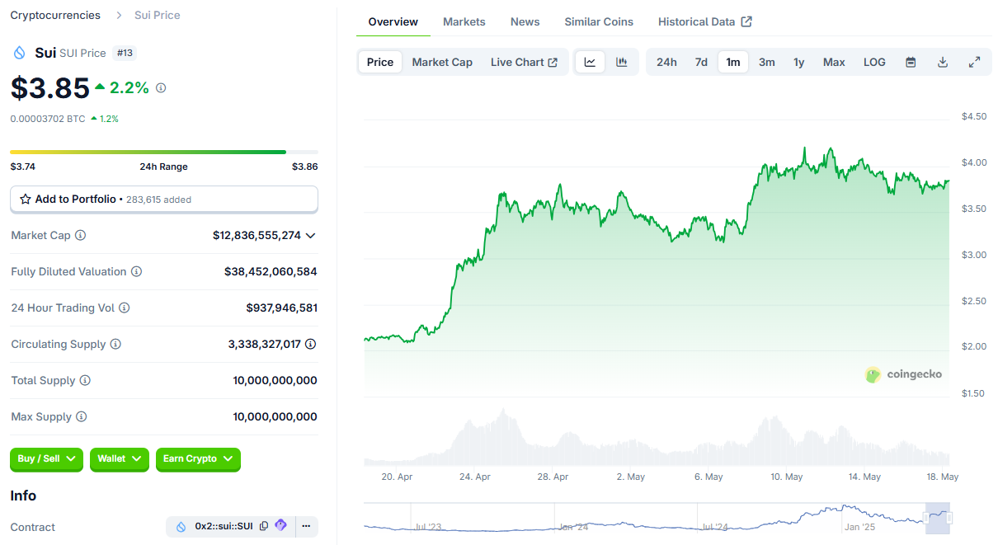This screenshot has height=545, width=998.
Task: Open the Overview tab
Action: [x=393, y=21]
